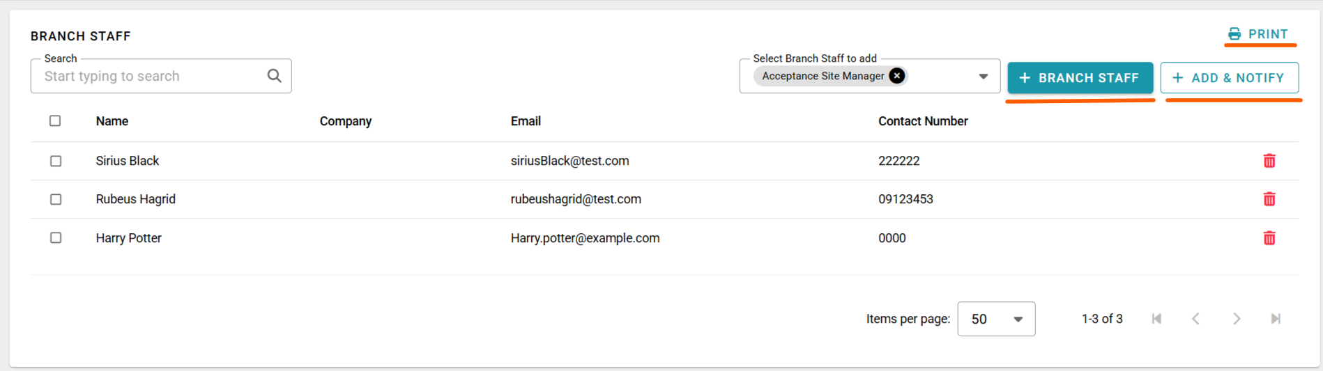Sort by the Email column header
This screenshot has height=371, width=1323.
click(x=526, y=121)
